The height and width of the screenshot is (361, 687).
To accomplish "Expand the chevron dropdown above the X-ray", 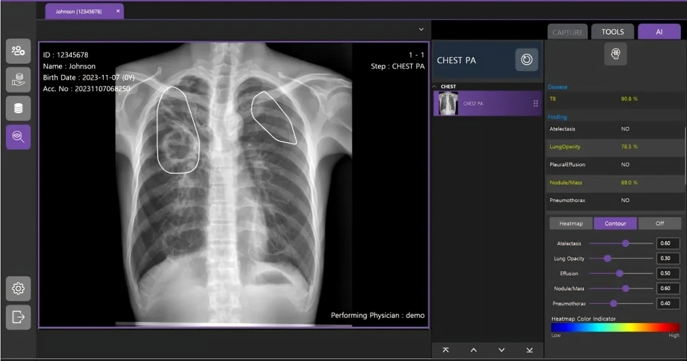I will click(421, 29).
